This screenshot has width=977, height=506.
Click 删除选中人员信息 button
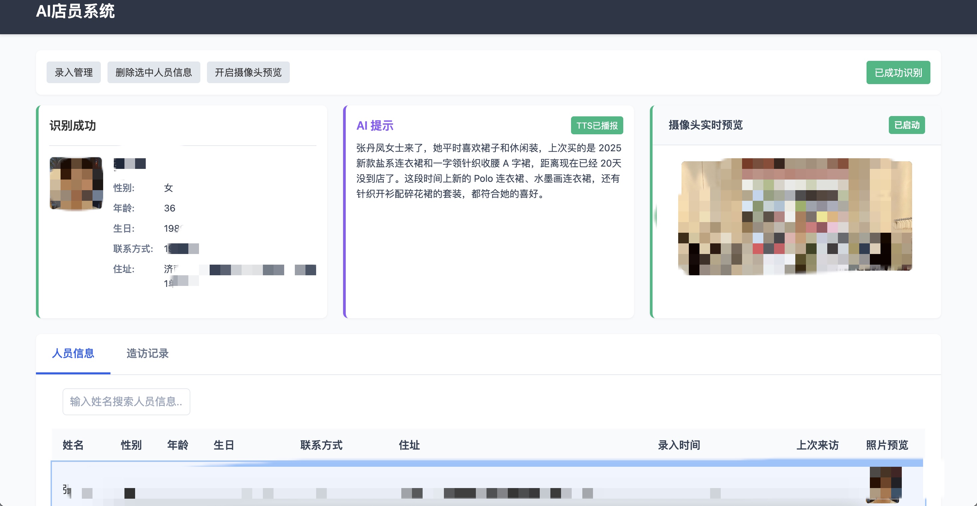pos(154,72)
